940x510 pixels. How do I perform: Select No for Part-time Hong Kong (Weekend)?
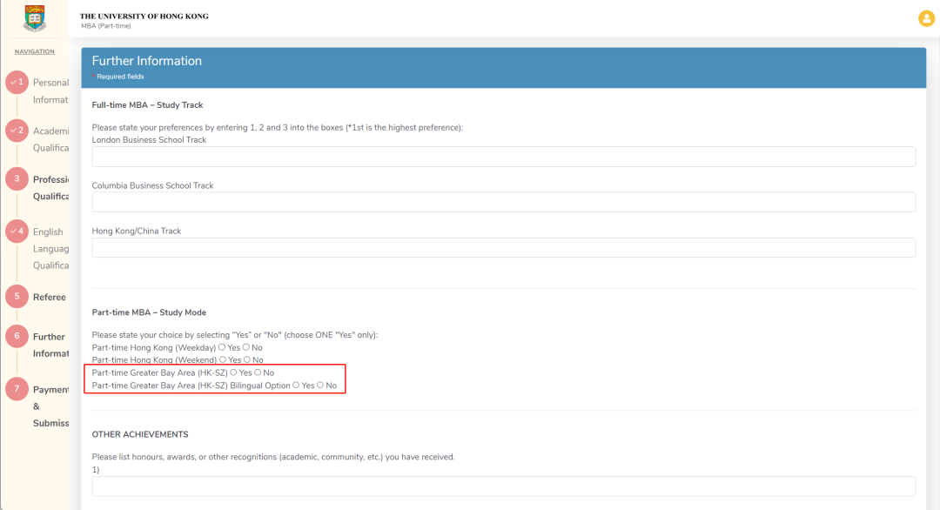(x=246, y=359)
